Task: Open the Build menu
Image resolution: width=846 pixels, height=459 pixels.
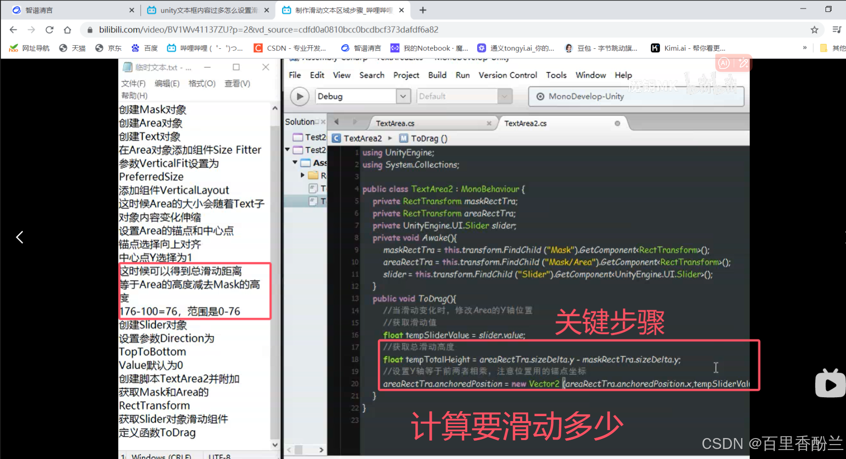Action: coord(437,75)
